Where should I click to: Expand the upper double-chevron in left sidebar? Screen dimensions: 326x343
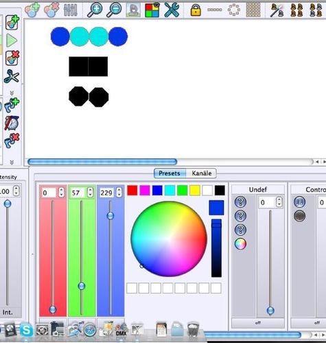click(12, 93)
